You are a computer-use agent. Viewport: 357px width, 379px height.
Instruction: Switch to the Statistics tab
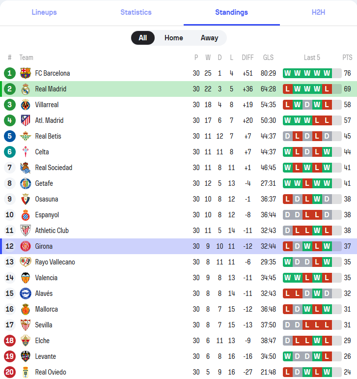[x=136, y=12]
